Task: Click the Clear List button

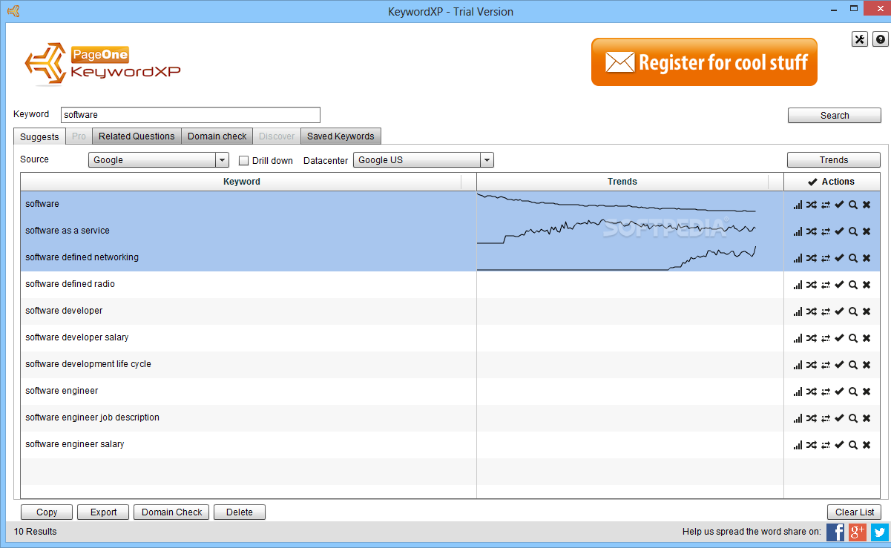Action: [855, 512]
